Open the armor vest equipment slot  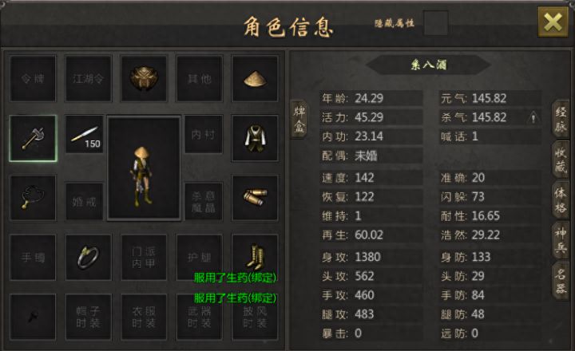pos(255,139)
